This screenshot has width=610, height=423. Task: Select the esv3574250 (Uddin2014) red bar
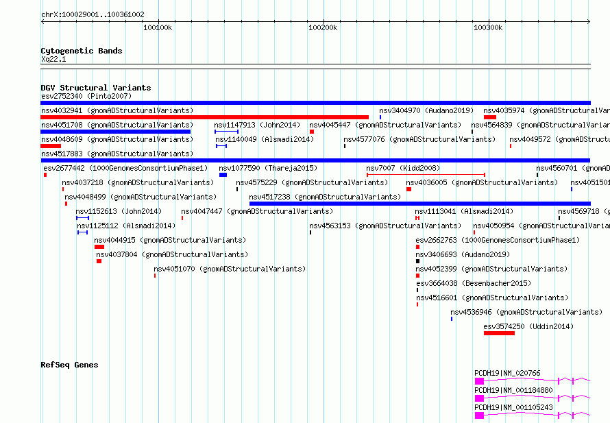tap(499, 333)
